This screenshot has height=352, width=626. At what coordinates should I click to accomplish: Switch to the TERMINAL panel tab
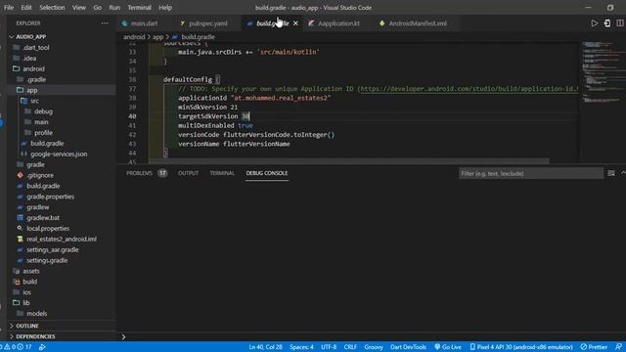[x=222, y=173]
